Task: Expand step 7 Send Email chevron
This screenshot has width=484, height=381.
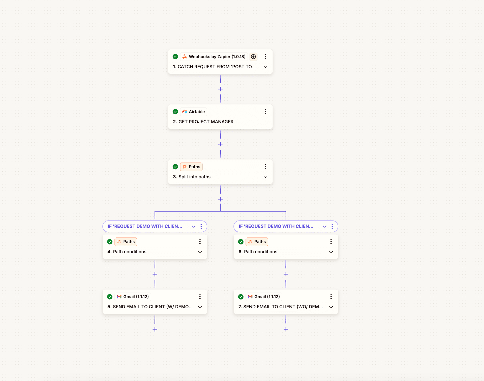Action: coord(331,307)
